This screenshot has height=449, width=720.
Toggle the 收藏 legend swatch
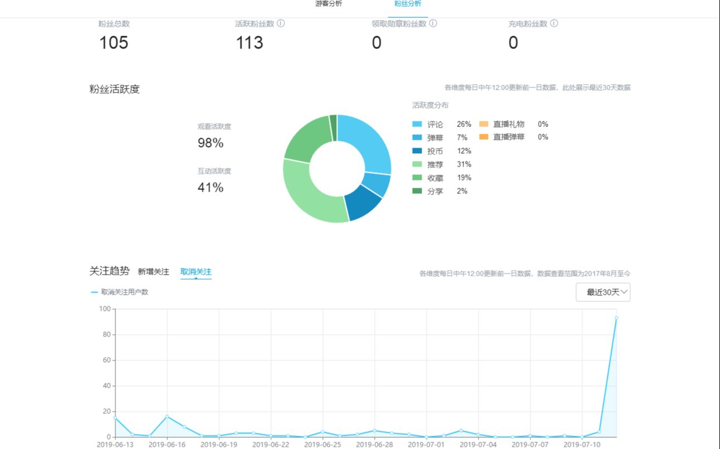417,178
